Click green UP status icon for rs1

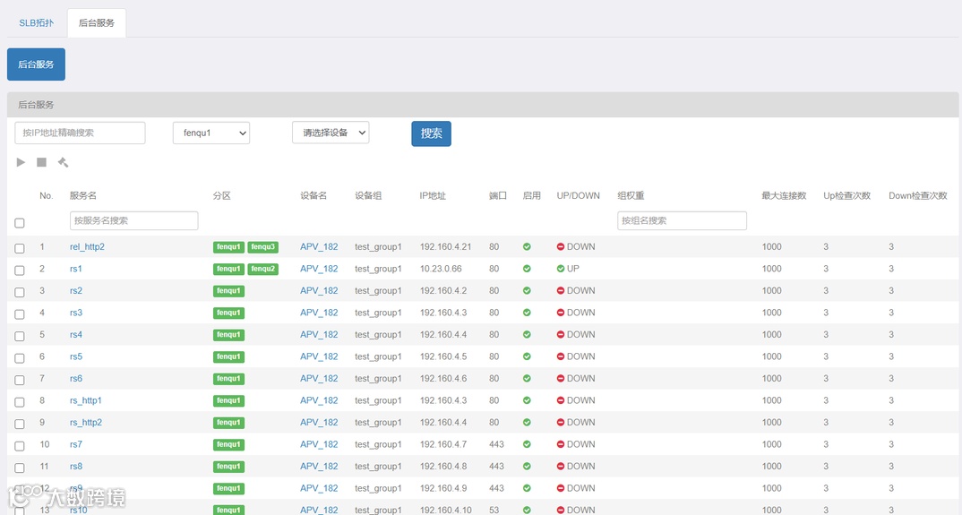(560, 269)
